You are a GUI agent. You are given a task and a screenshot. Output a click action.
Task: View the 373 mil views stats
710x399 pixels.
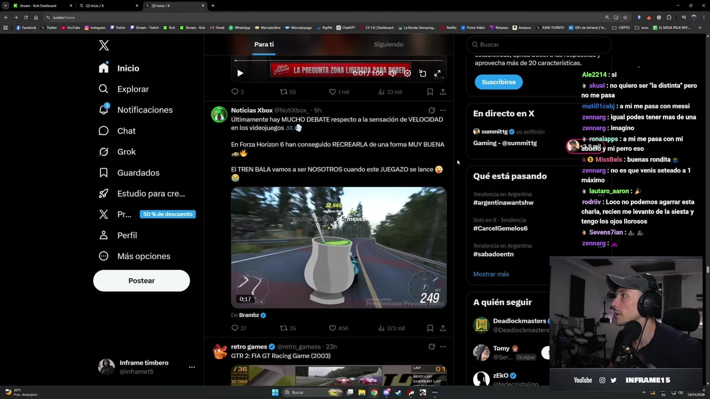coord(390,328)
